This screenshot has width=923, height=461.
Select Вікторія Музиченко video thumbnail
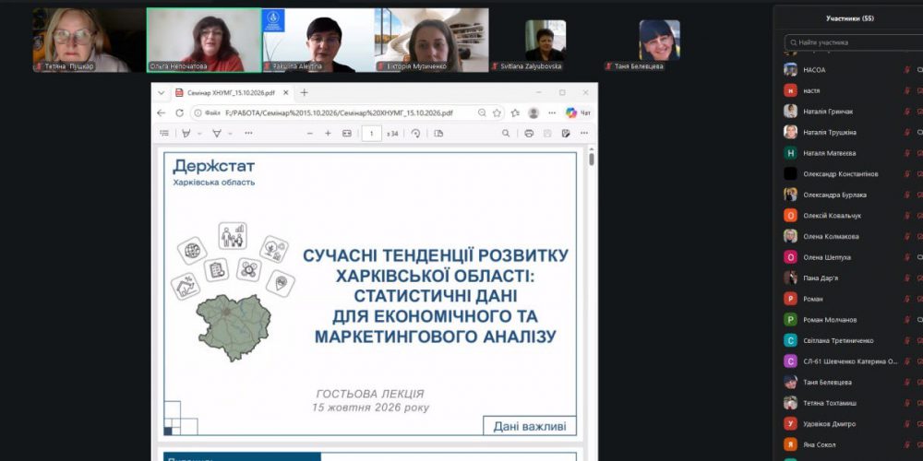click(x=431, y=40)
